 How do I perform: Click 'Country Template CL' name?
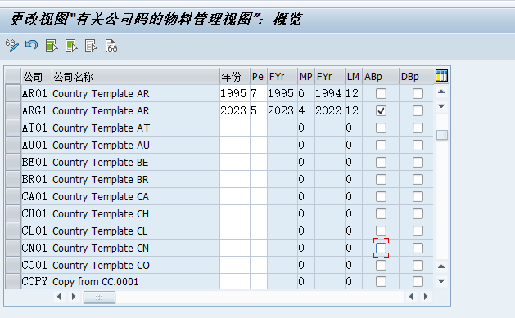100,231
